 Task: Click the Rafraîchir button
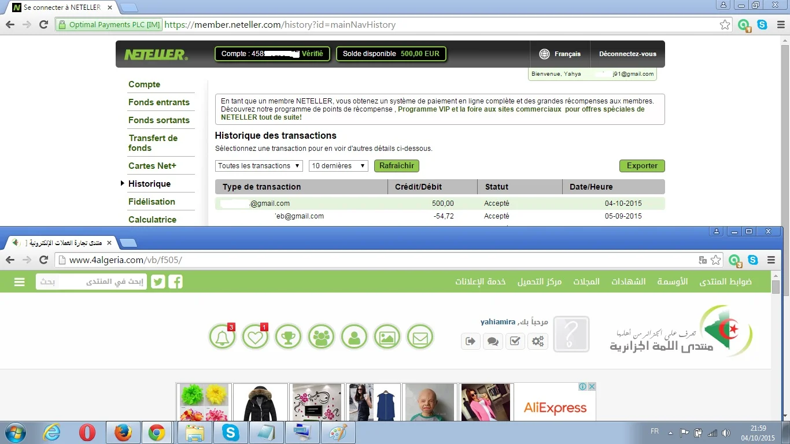396,166
